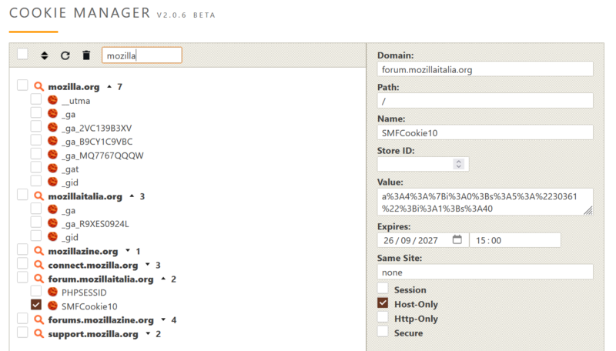This screenshot has width=616, height=351.
Task: Click the expiry date field 26/09/2027
Action: [423, 240]
